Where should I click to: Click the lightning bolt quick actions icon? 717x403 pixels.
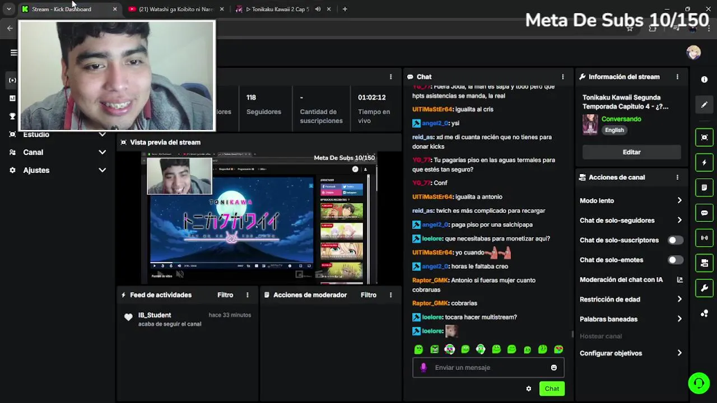(704, 163)
